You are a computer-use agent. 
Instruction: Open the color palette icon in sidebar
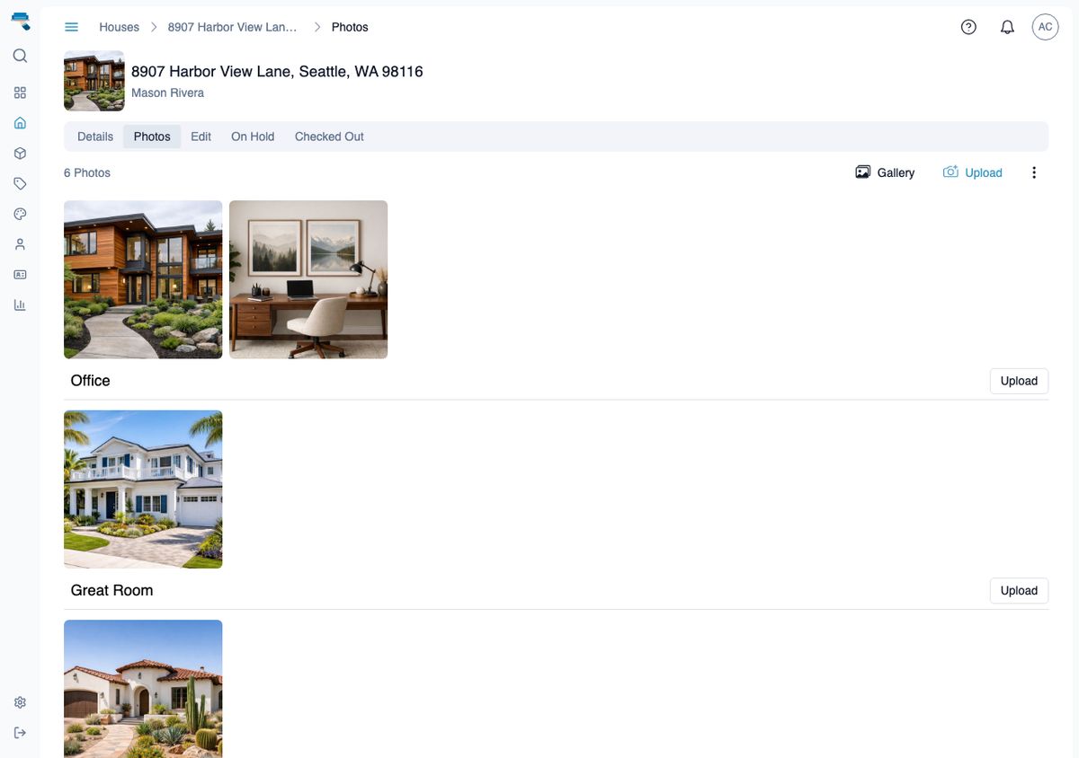click(x=20, y=214)
